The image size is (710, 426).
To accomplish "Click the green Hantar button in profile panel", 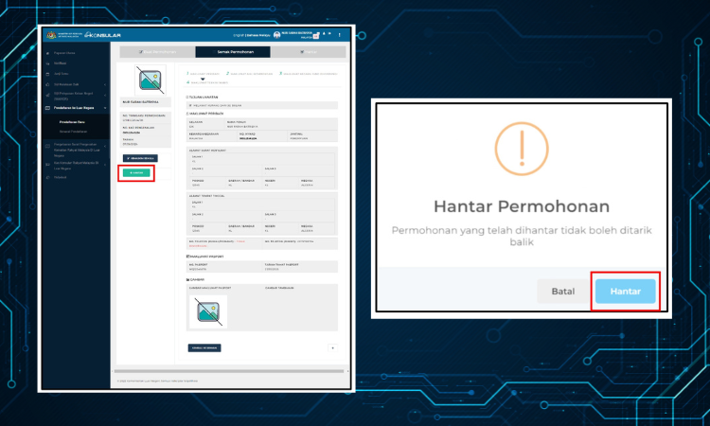I will pos(136,173).
